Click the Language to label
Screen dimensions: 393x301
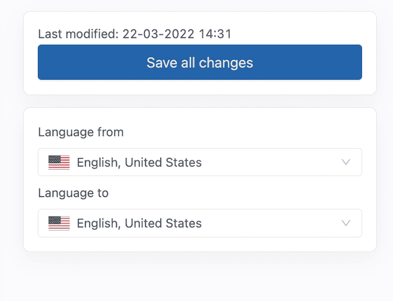73,193
